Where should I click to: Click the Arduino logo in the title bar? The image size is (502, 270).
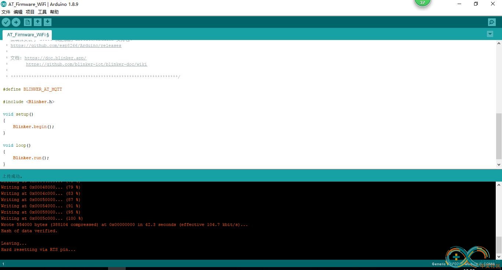(4, 4)
